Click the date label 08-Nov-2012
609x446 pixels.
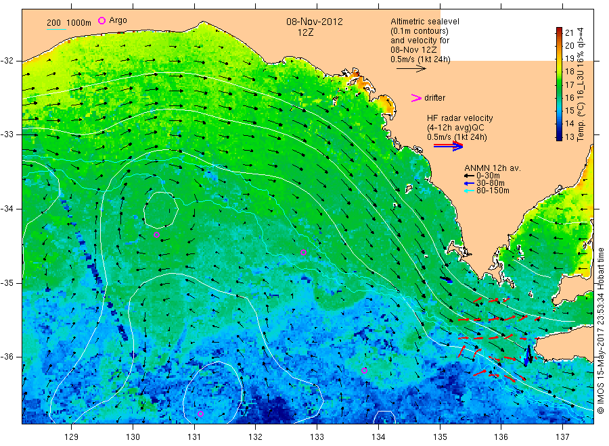coord(315,22)
